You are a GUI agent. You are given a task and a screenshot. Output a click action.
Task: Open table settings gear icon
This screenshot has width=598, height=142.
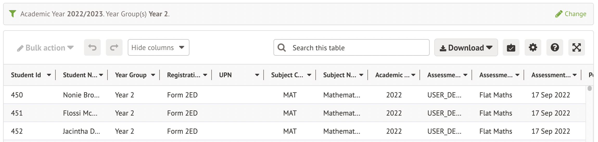[x=533, y=47]
